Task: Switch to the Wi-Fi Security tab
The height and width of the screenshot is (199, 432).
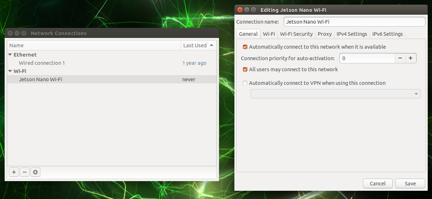Action: click(x=296, y=34)
